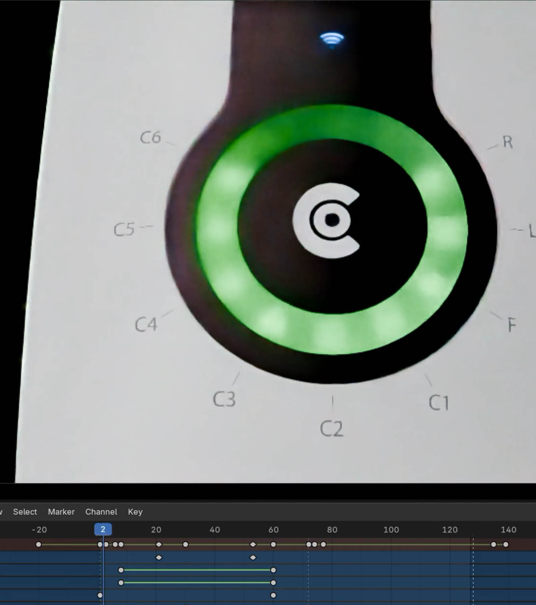Click the C4 label in the image
This screenshot has height=605, width=536.
pyautogui.click(x=146, y=324)
